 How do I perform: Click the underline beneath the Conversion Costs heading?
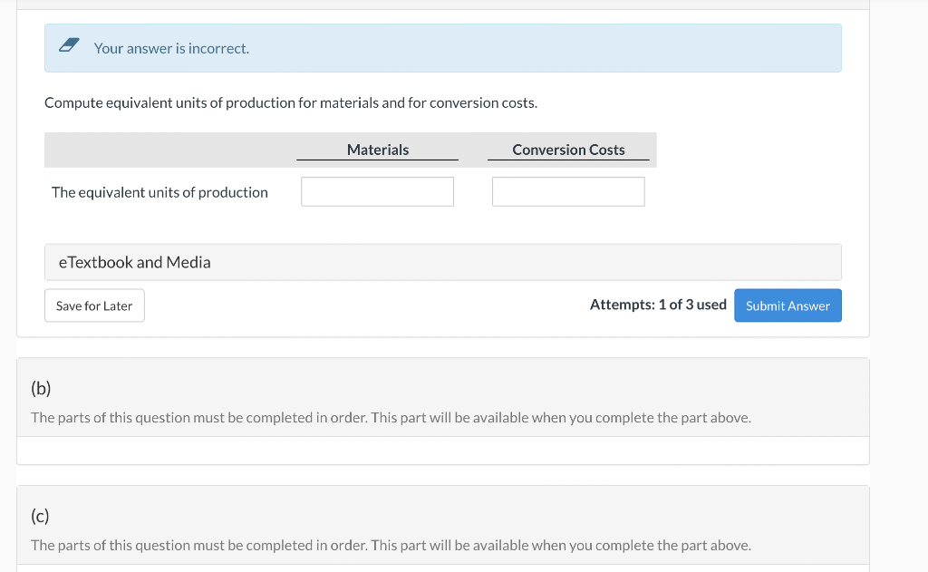pyautogui.click(x=568, y=160)
